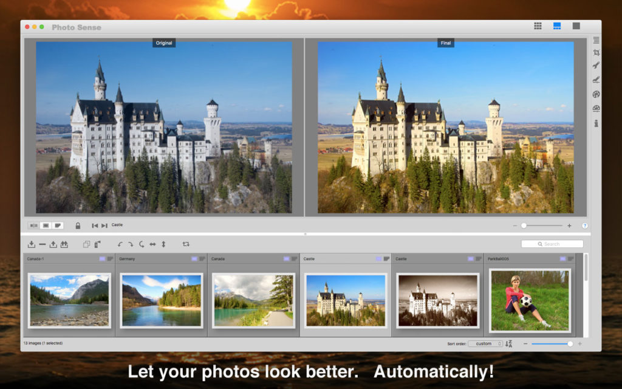Open the custom sort order dropdown
This screenshot has width=622, height=389.
pos(485,343)
